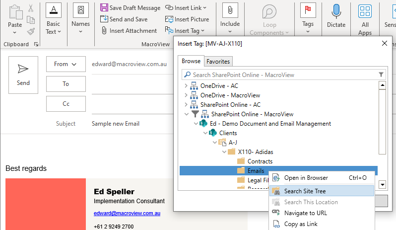Screen dimensions: 396x230
Task: Click Send and Save
Action: (124, 19)
